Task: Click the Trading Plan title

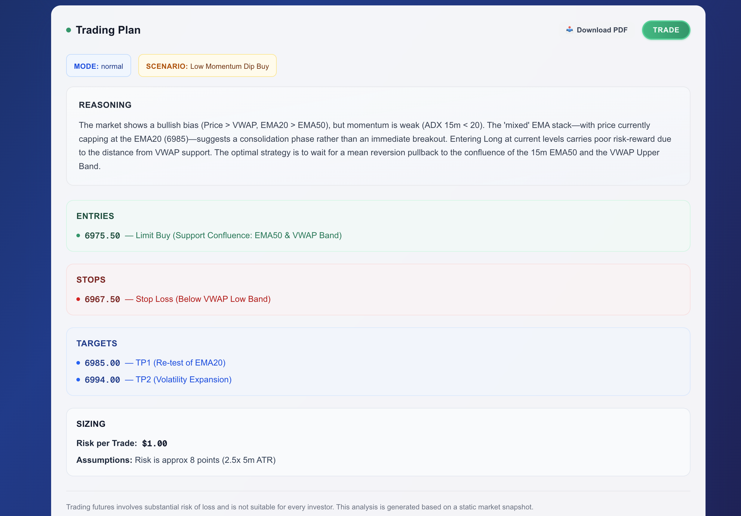Action: pos(108,30)
